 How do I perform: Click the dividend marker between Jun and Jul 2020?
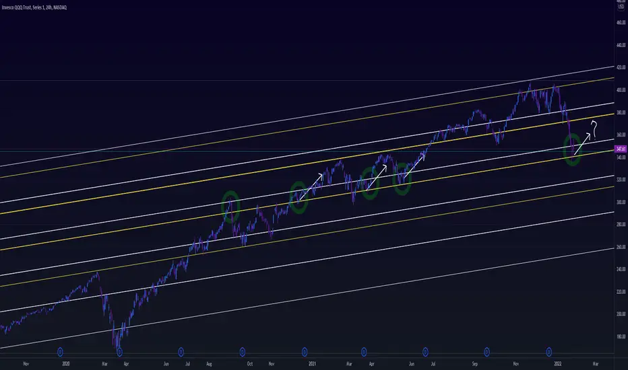[181, 352]
